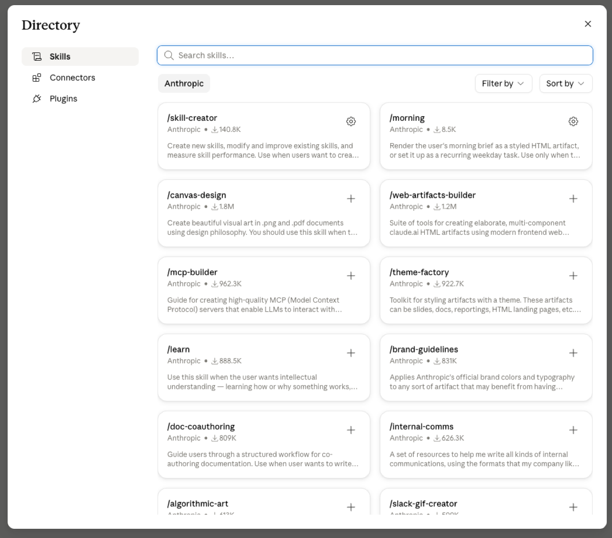This screenshot has height=538, width=612.
Task: Add the /web-artifacts-builder skill with plus icon
Action: click(573, 199)
